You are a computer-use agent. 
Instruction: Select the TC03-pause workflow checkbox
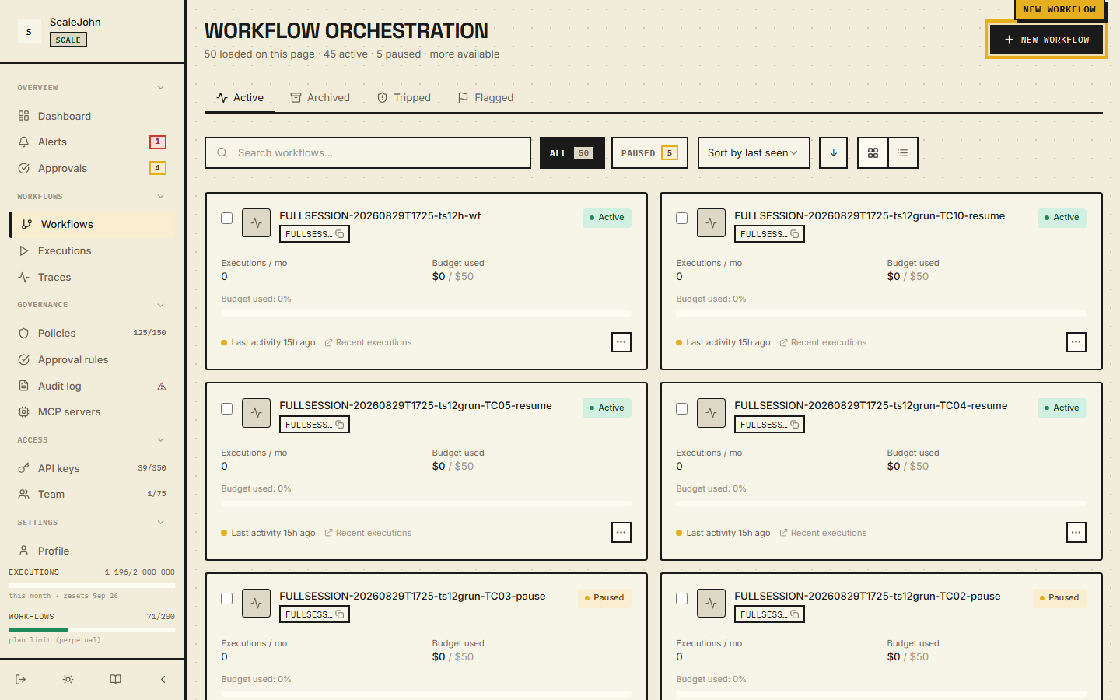(227, 598)
